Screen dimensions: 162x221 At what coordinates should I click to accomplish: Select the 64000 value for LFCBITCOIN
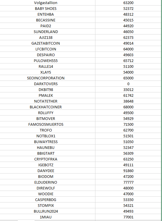pyautogui.click(x=128, y=49)
